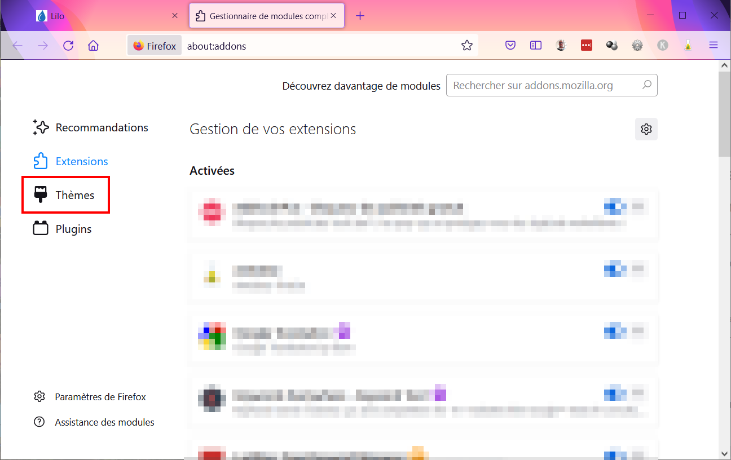Go to the Firefox home page

[x=94, y=46]
